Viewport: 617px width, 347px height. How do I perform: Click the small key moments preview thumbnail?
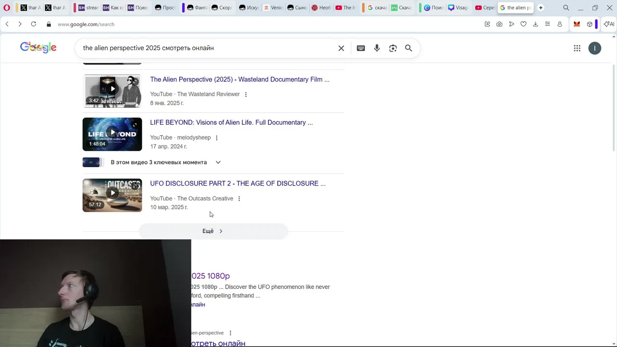(92, 162)
